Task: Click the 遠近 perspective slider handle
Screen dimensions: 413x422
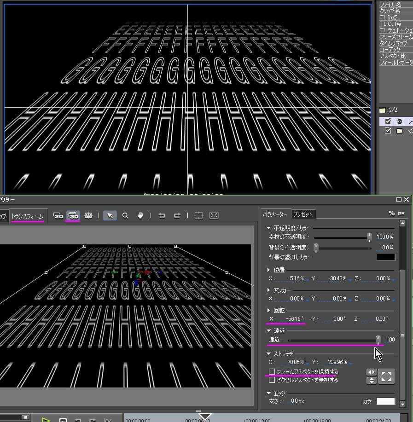Action: pyautogui.click(x=378, y=340)
